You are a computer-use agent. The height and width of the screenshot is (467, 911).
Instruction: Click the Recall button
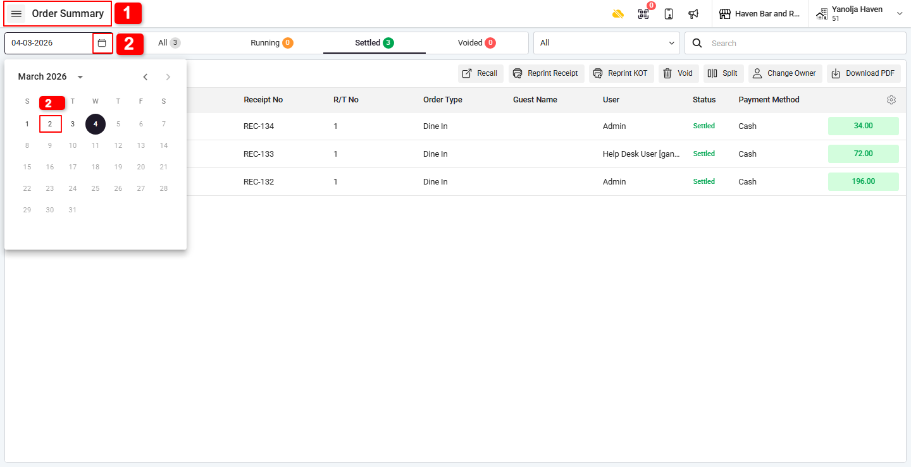coord(480,73)
